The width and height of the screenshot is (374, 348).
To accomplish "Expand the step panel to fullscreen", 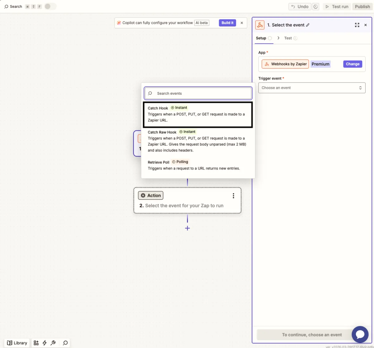I will [x=357, y=25].
